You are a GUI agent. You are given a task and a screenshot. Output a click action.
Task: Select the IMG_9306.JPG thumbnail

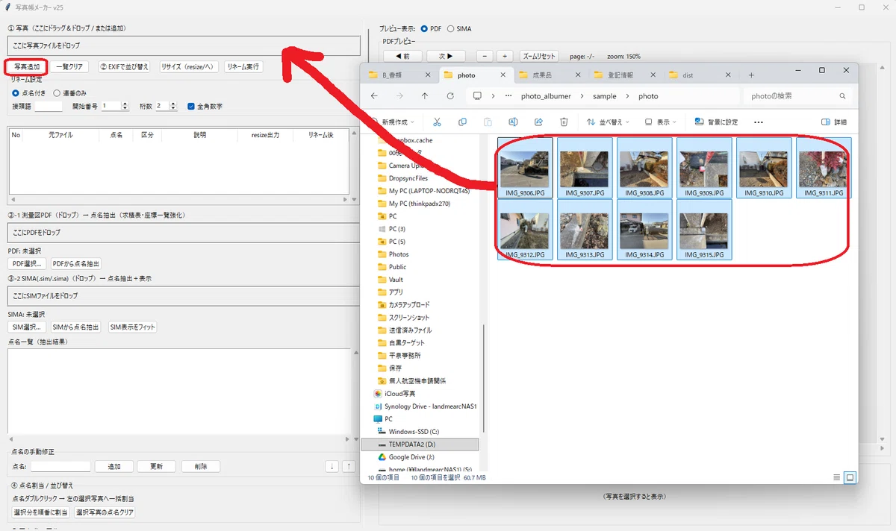(x=526, y=167)
